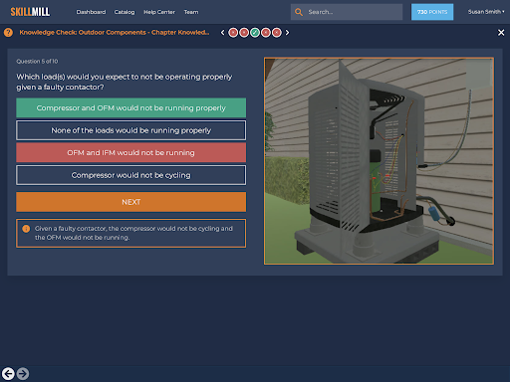This screenshot has width=510, height=382.
Task: Click the gray forward arrow at bottom left
Action: [x=23, y=374]
